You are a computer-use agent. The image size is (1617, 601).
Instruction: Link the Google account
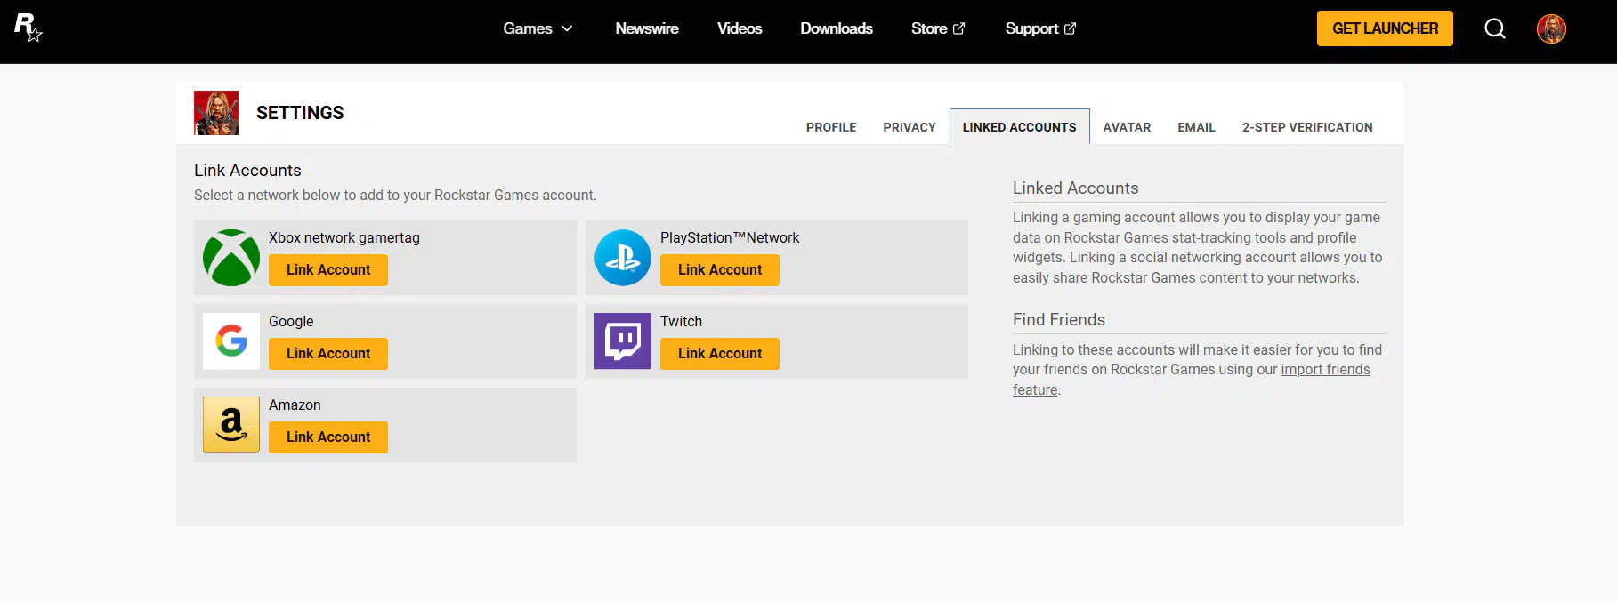click(328, 354)
